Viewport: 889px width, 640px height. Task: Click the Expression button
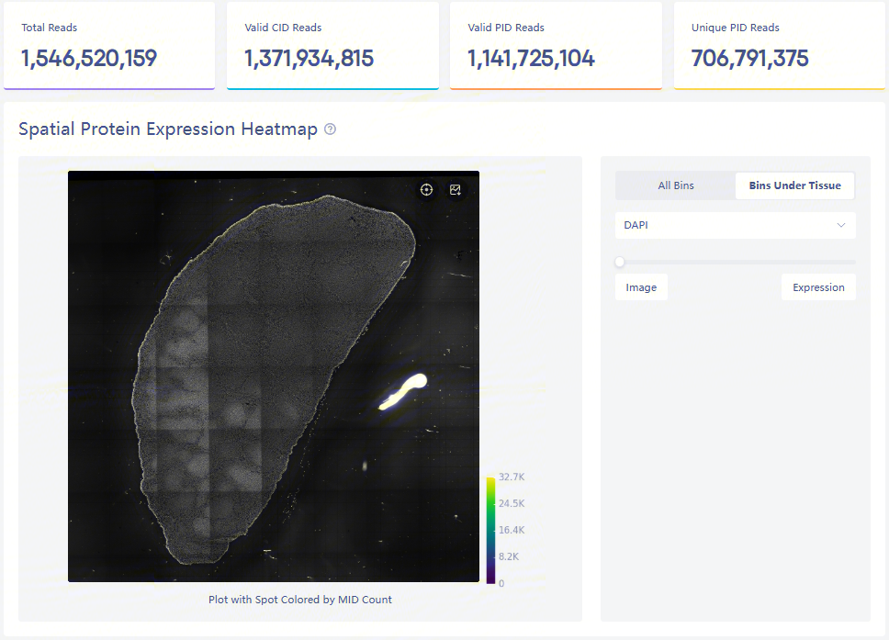(818, 287)
